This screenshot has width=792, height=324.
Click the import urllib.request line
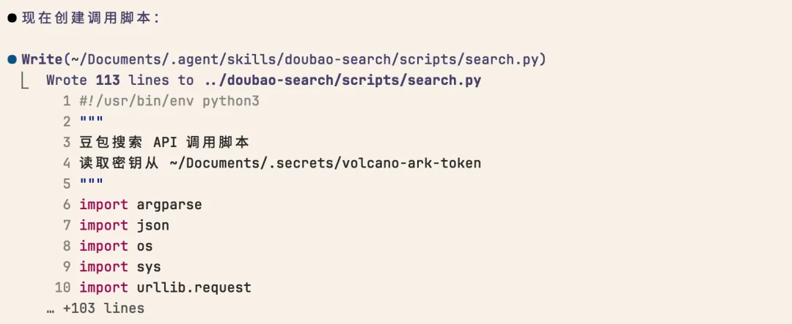pos(165,287)
